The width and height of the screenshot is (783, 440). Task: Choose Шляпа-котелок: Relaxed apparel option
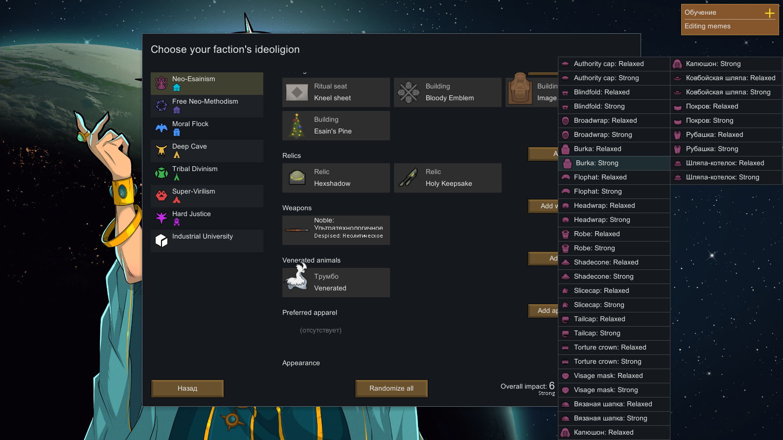point(726,163)
